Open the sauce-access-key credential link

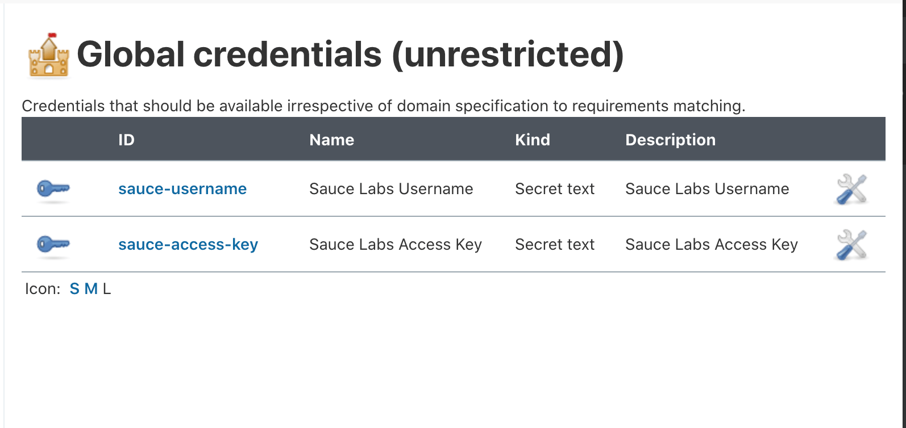[188, 245]
